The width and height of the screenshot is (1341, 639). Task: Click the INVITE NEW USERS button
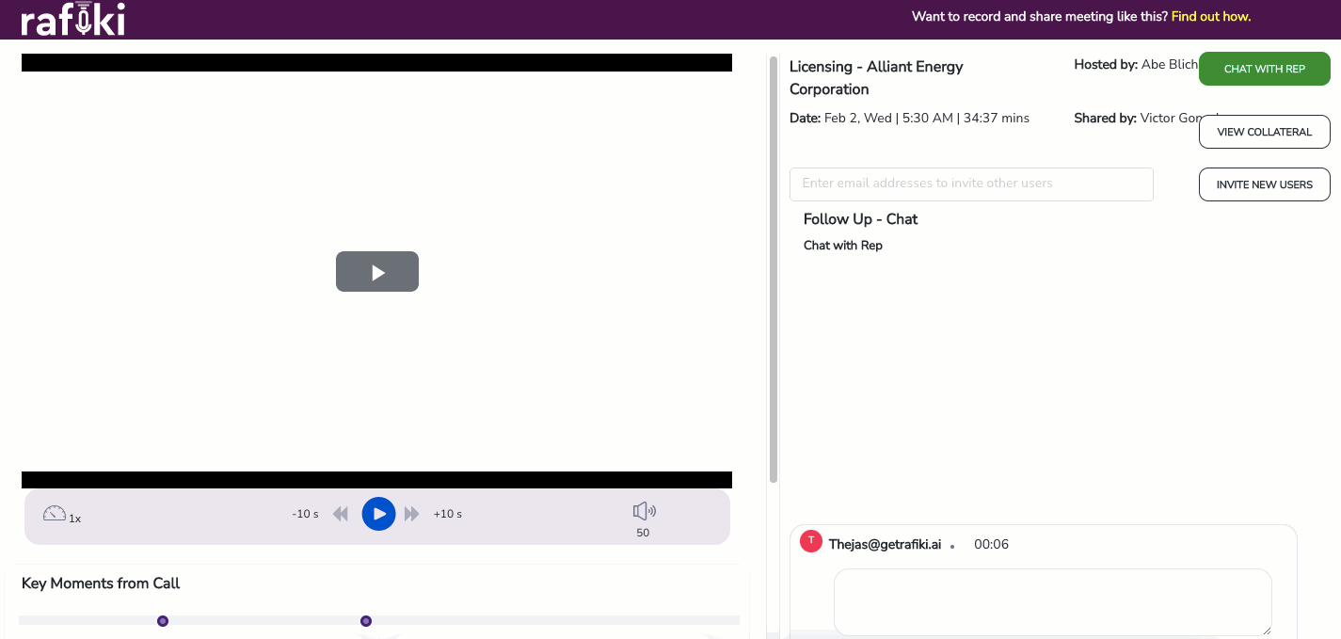pos(1264,184)
